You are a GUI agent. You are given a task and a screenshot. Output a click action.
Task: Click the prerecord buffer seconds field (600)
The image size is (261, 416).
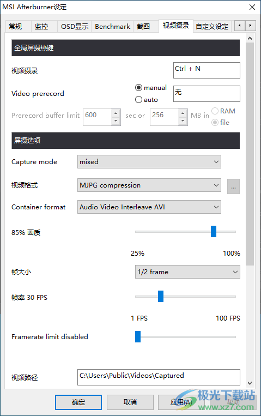(x=98, y=117)
